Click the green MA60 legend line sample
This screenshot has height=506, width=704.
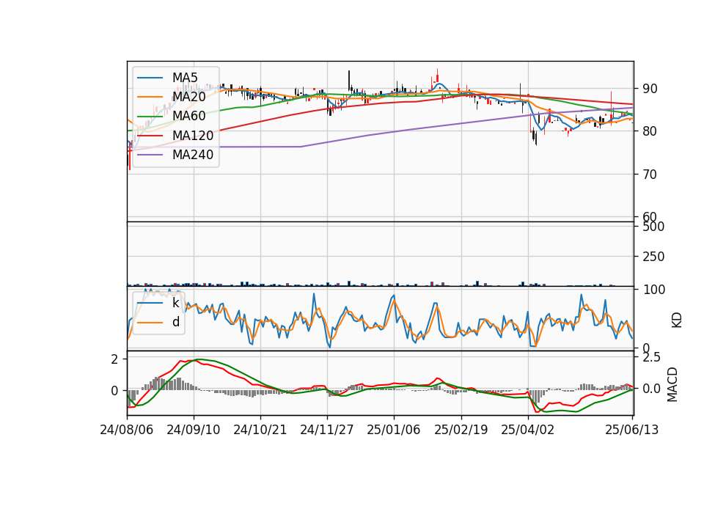150,117
